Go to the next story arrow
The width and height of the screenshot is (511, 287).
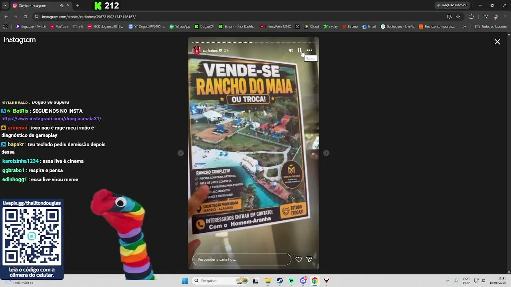click(x=326, y=153)
